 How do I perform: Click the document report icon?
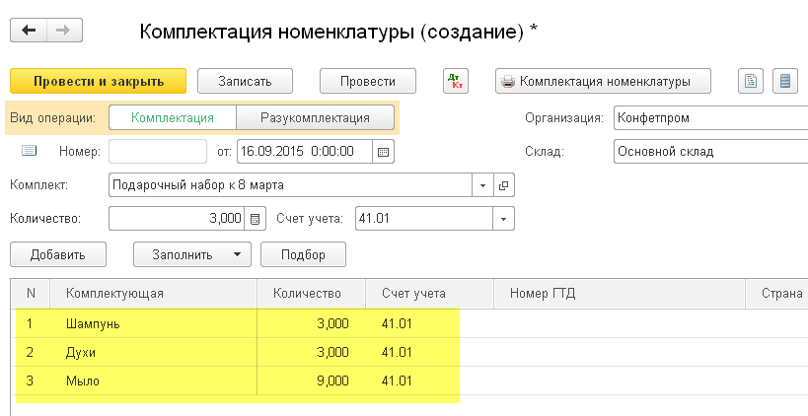753,81
